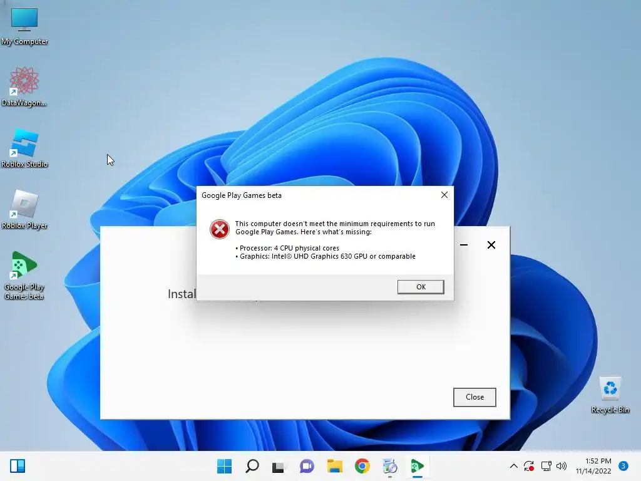Click the Close button in the installer window
This screenshot has width=641, height=481.
pos(474,397)
